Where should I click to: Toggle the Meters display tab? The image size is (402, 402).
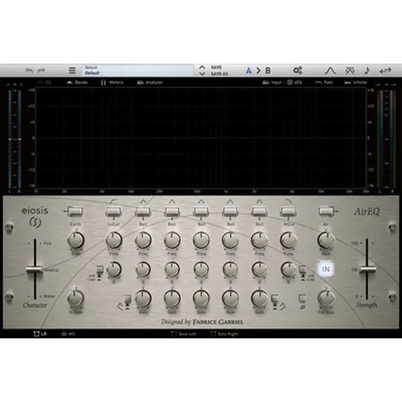click(112, 82)
